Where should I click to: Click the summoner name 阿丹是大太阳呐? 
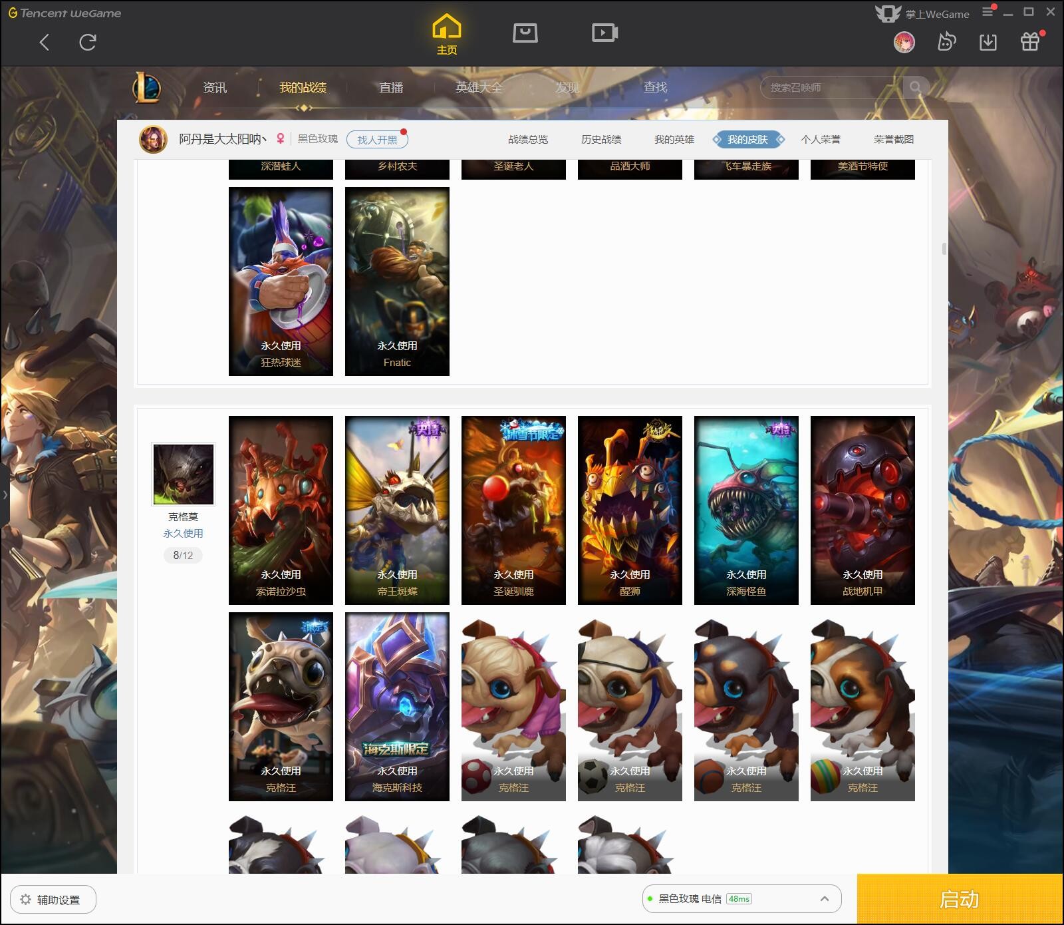pos(223,138)
